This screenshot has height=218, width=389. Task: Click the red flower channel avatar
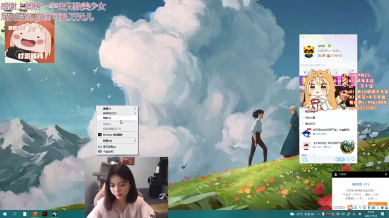click(x=306, y=146)
